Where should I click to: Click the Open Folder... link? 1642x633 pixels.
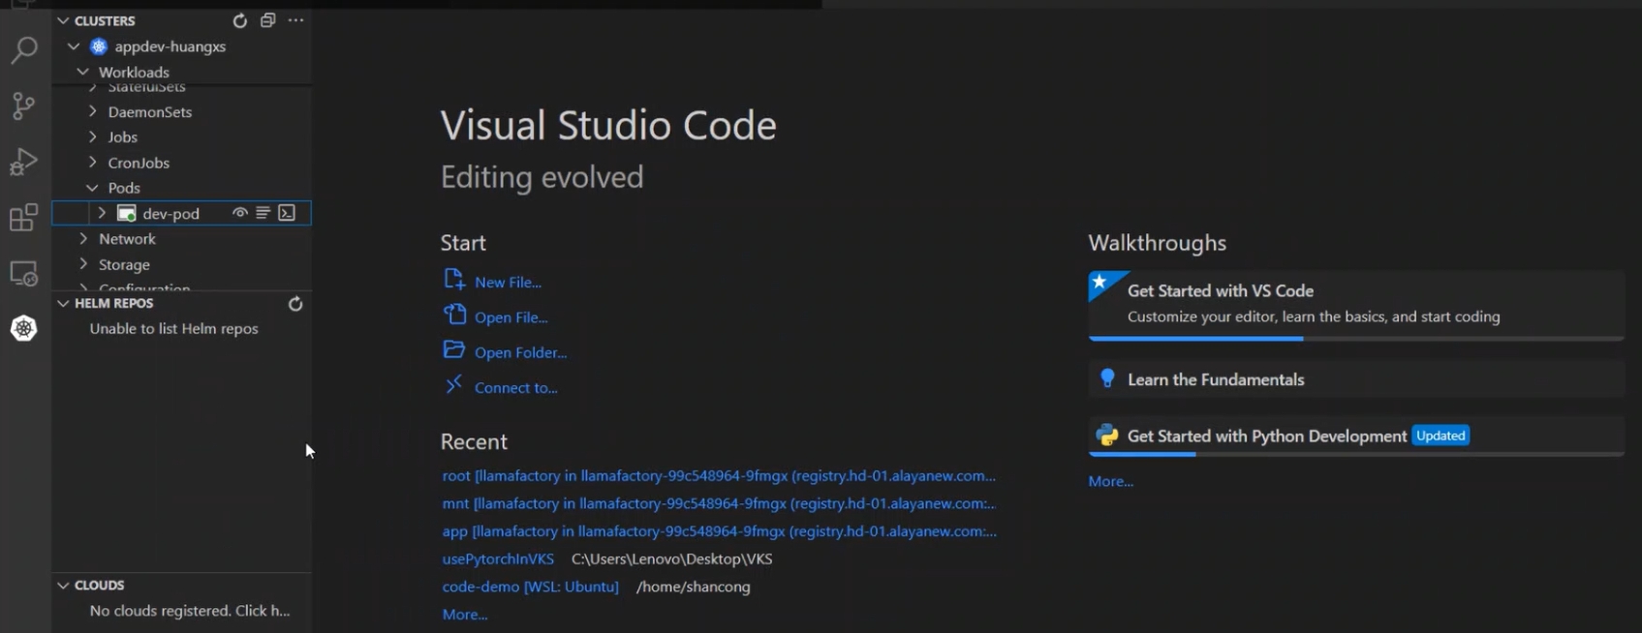(520, 352)
